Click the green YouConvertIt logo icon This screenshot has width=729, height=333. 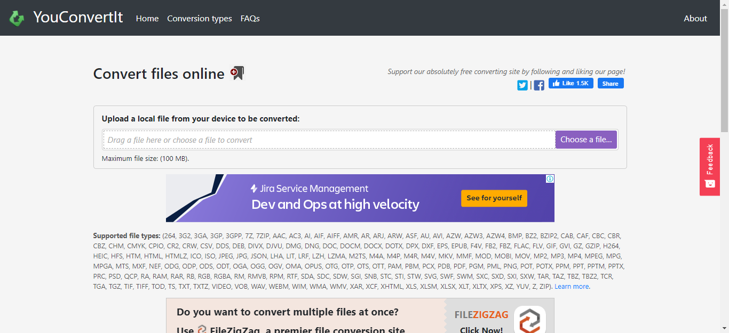tap(17, 19)
